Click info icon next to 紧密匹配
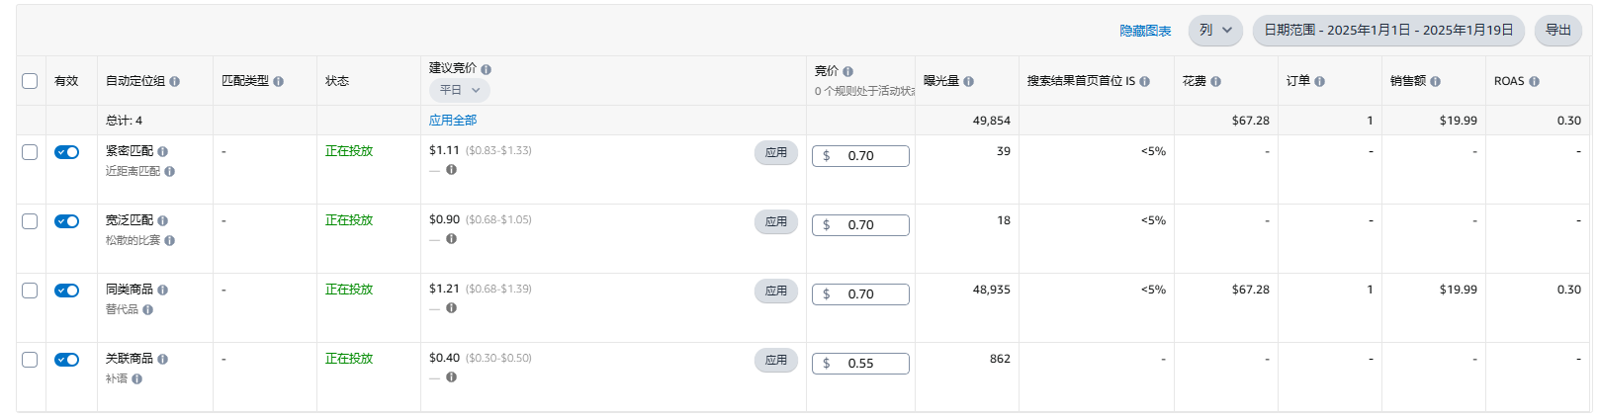Image resolution: width=1599 pixels, height=417 pixels. click(x=162, y=151)
